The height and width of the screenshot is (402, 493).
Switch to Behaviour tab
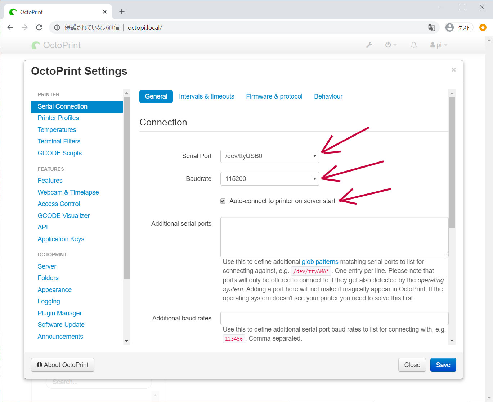[328, 96]
